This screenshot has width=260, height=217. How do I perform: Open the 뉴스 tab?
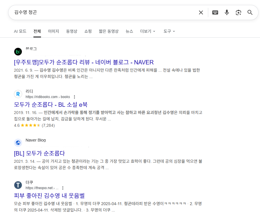[x=129, y=31]
